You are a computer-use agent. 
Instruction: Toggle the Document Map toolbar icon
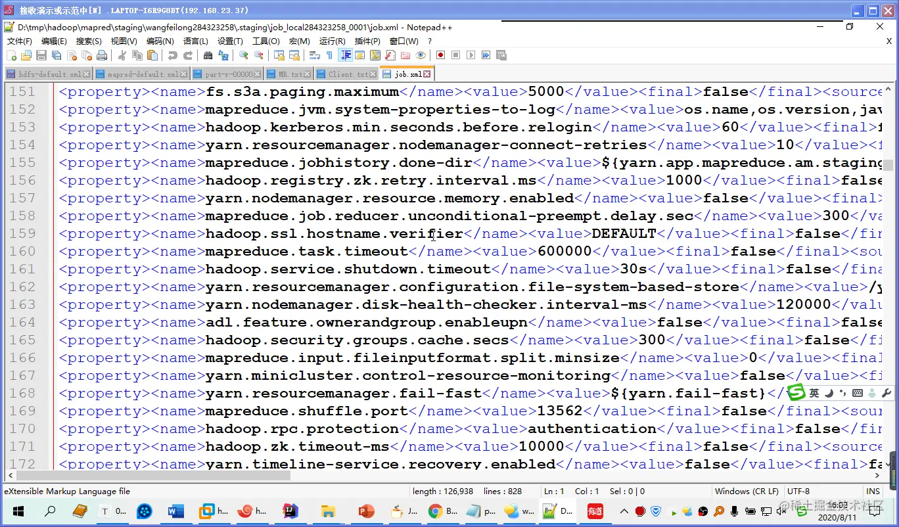tap(375, 55)
